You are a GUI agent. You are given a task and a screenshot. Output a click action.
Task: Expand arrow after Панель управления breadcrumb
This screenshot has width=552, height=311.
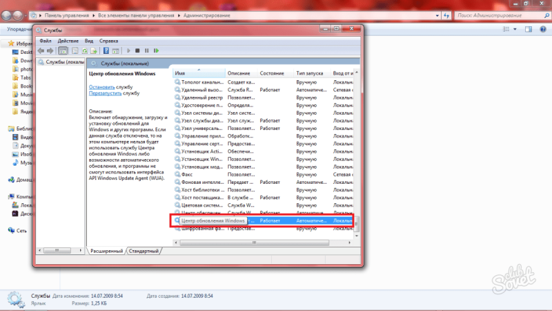click(94, 15)
